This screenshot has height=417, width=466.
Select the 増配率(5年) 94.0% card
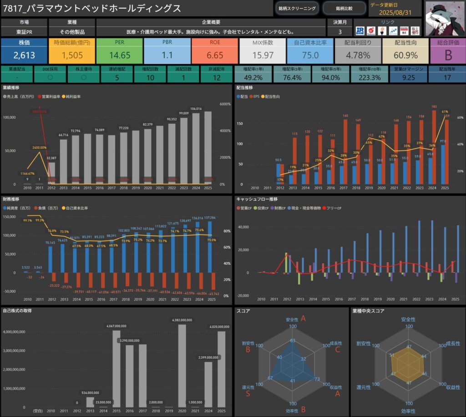point(331,74)
